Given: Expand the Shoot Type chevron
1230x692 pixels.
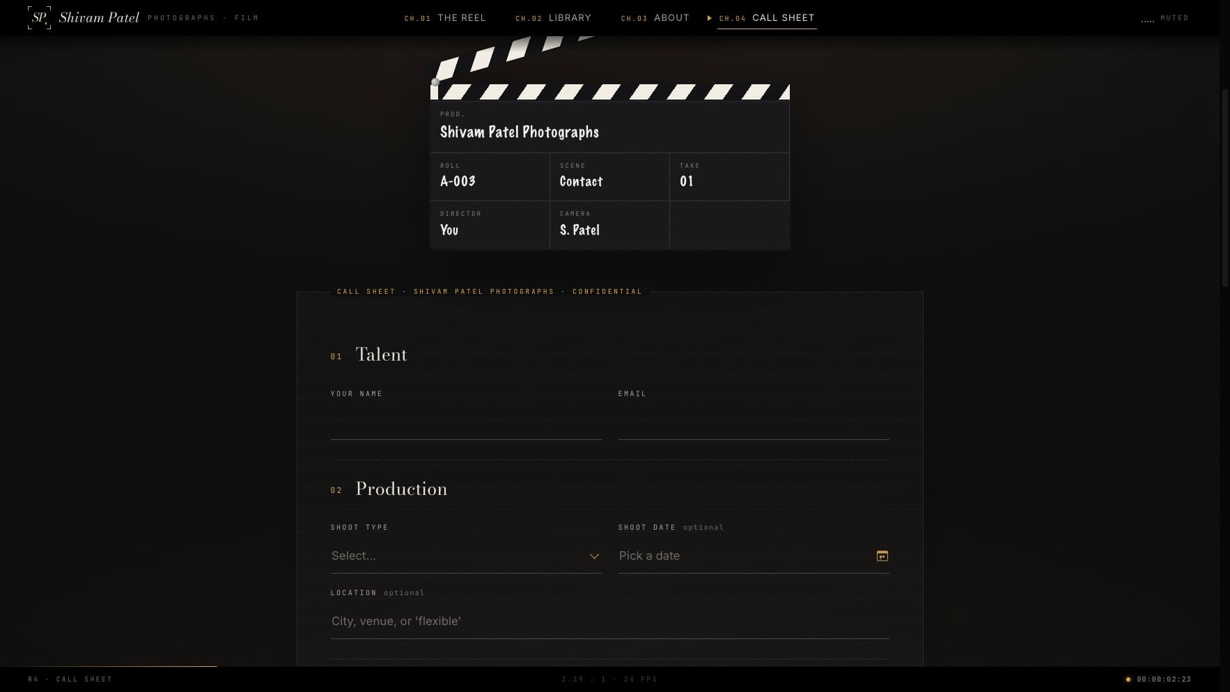Looking at the screenshot, I should pos(594,556).
